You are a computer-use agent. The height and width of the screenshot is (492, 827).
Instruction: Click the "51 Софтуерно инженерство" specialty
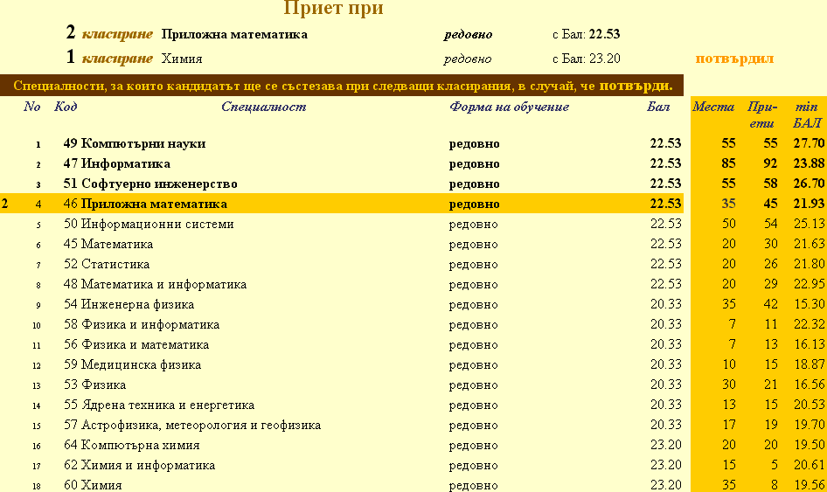[x=150, y=184]
